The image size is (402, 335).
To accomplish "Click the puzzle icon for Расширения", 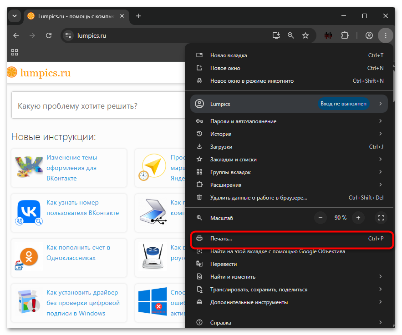I will [199, 185].
